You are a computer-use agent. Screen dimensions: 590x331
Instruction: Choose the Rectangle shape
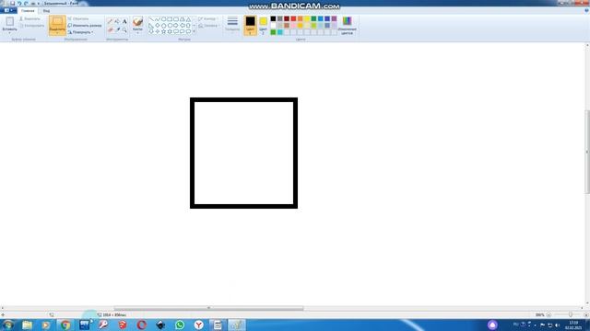[x=170, y=19]
